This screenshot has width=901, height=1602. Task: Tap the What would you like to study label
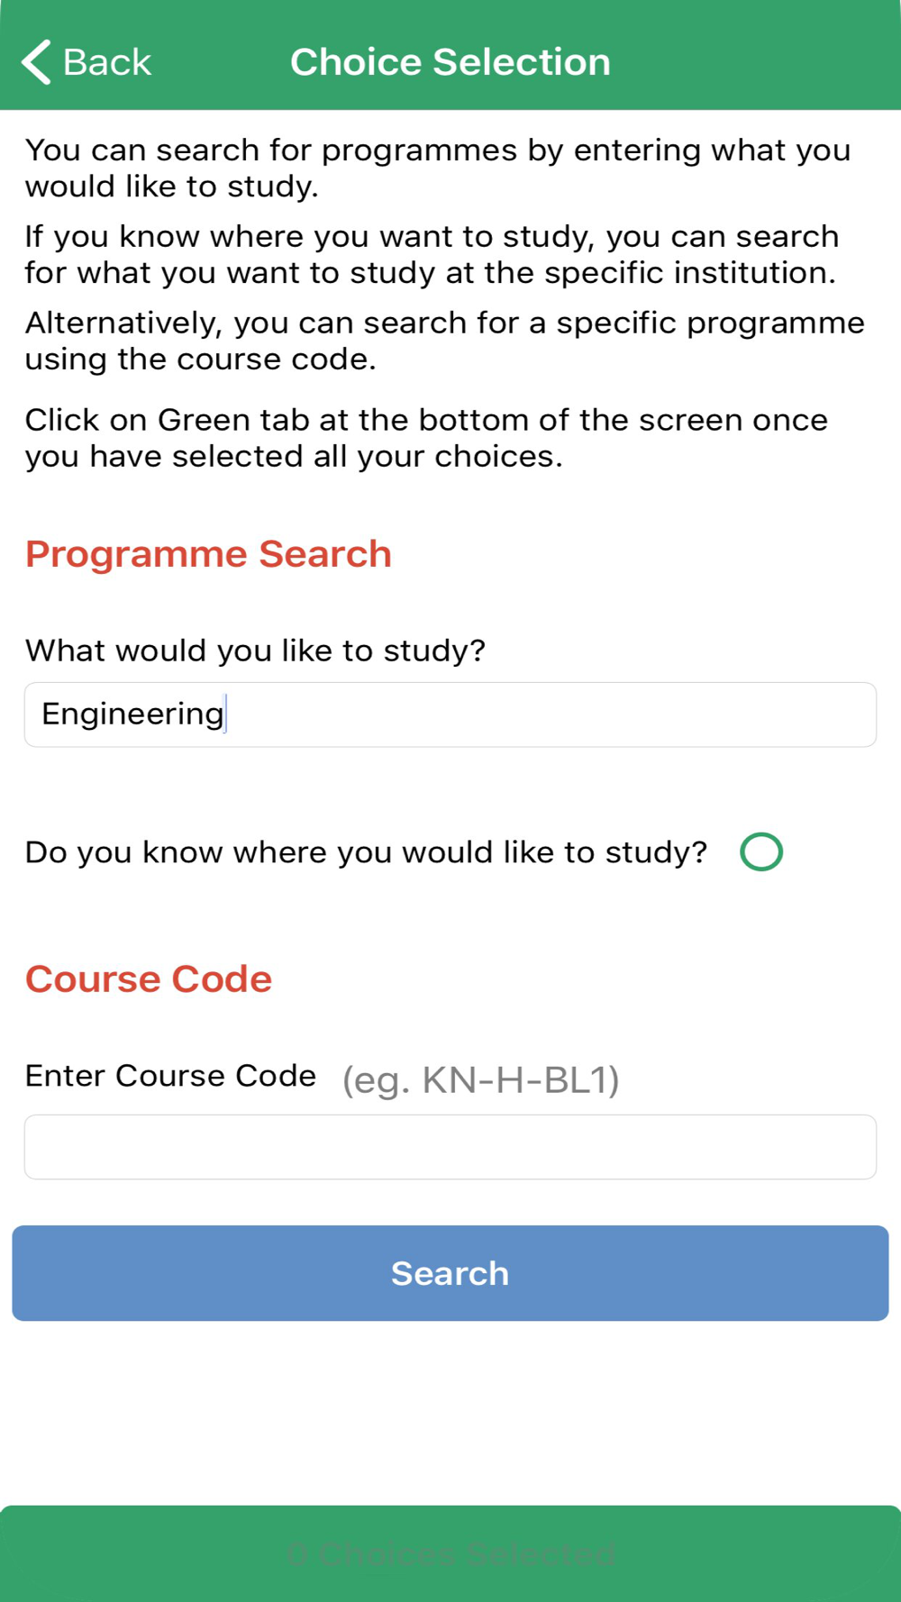coord(255,651)
